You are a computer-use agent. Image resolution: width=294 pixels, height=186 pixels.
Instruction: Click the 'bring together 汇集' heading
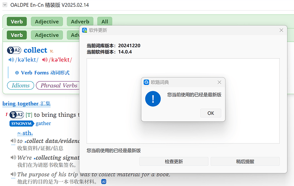click(x=26, y=104)
